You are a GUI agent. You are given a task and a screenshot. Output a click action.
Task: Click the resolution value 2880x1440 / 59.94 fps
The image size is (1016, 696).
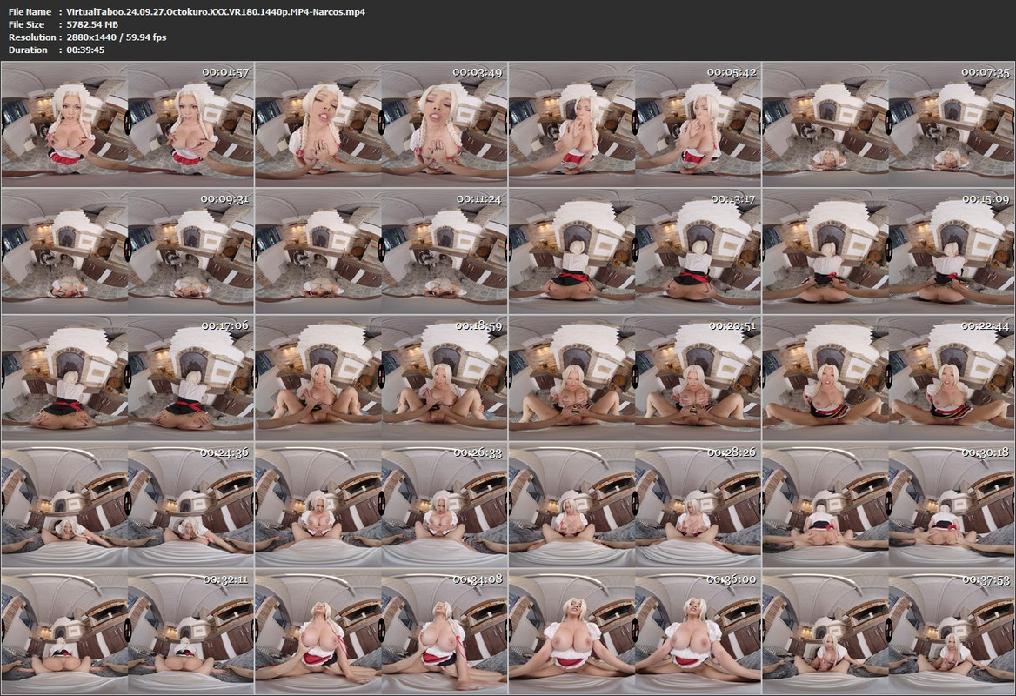(117, 37)
